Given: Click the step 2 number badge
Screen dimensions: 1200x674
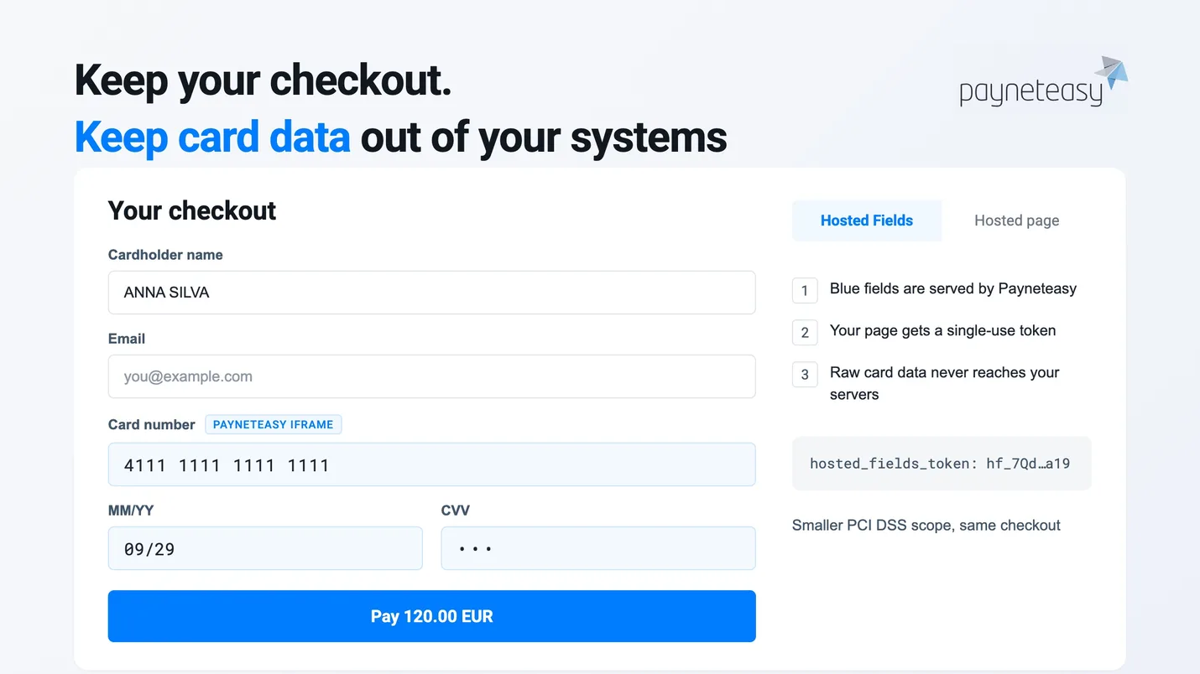Looking at the screenshot, I should pyautogui.click(x=805, y=332).
